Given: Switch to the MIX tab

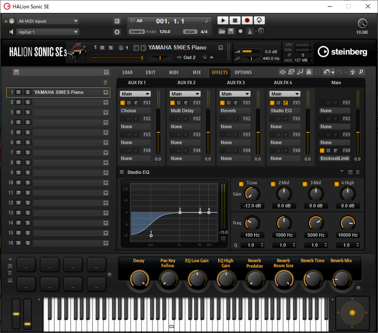Looking at the screenshot, I should point(197,72).
